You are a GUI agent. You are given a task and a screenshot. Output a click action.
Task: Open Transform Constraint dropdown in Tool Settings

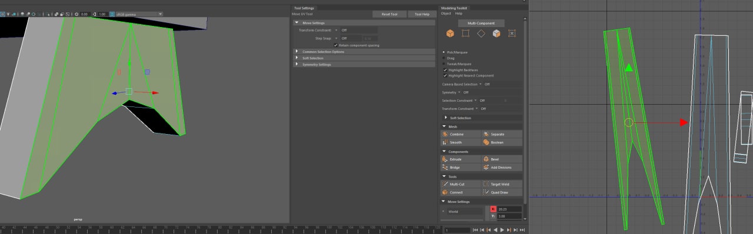point(336,30)
